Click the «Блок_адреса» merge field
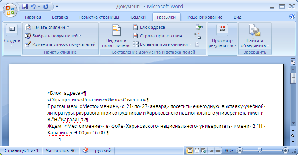 point(65,93)
